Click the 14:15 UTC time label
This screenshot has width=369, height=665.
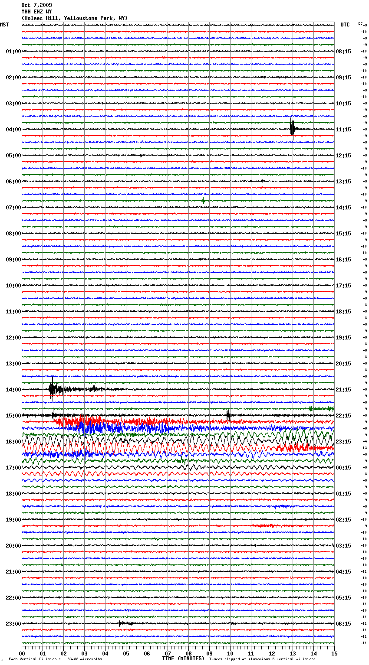(x=343, y=208)
